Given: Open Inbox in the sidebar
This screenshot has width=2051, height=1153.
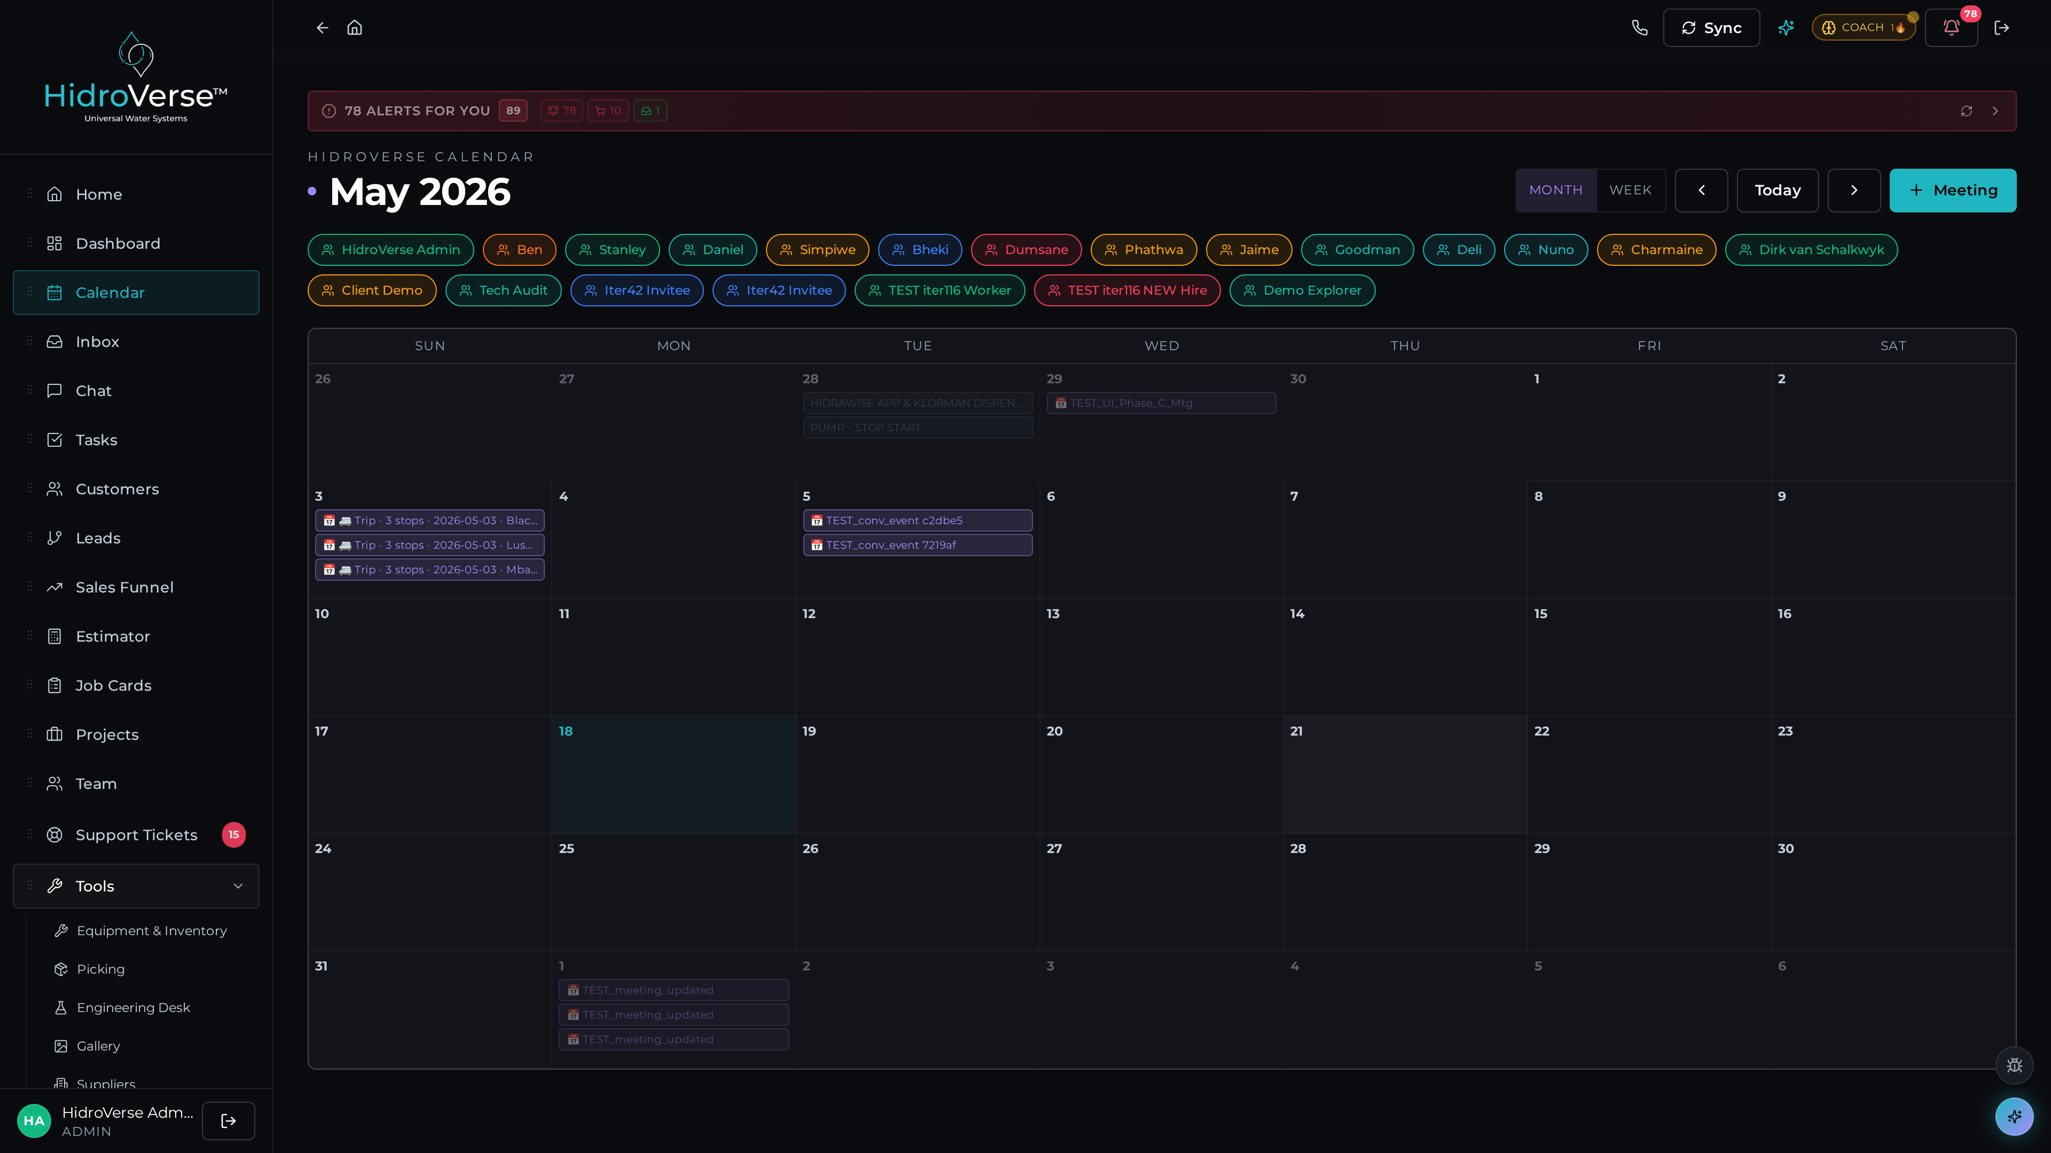Looking at the screenshot, I should click(x=136, y=342).
